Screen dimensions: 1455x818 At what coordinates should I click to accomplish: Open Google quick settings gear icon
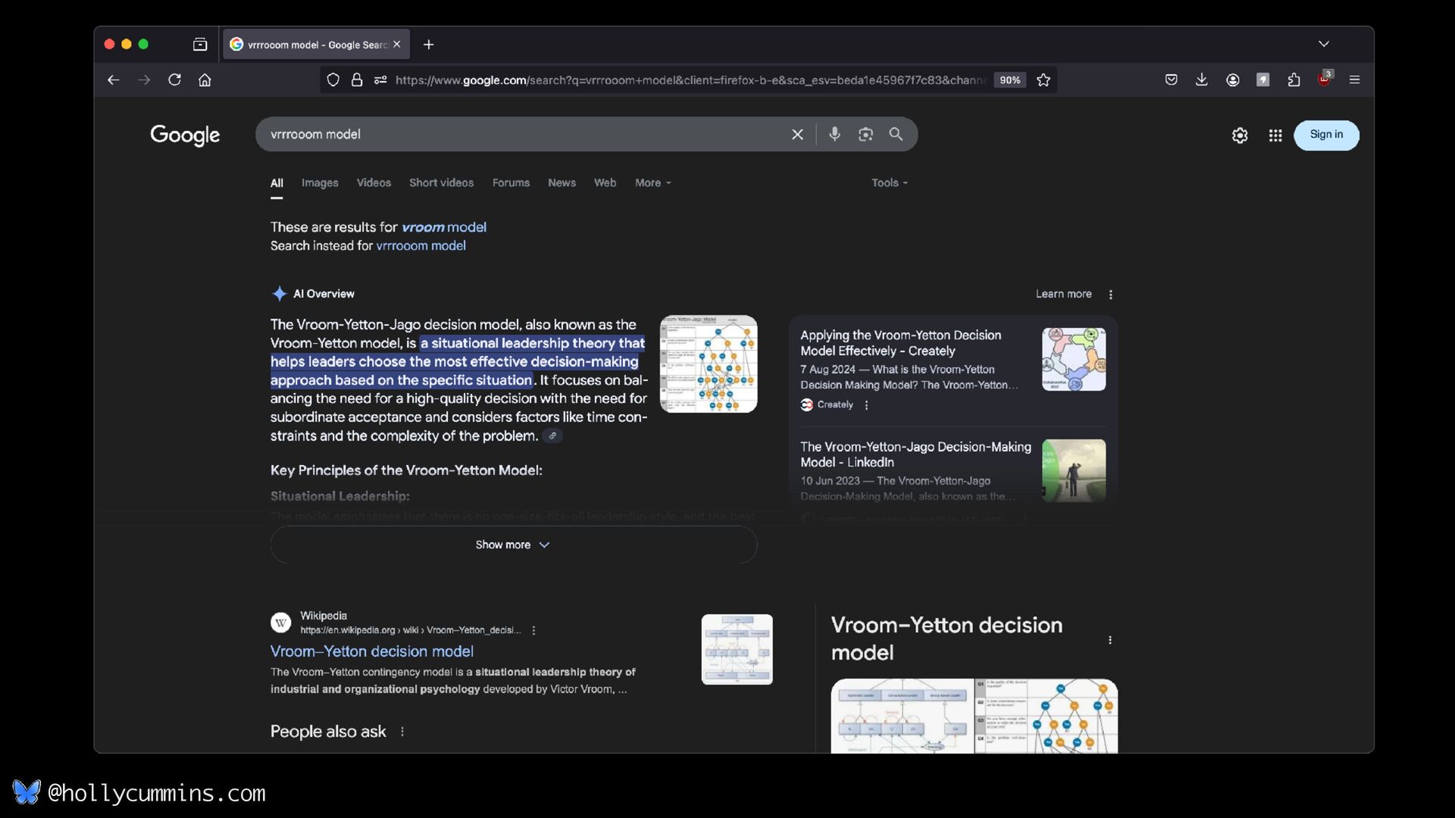(x=1240, y=136)
